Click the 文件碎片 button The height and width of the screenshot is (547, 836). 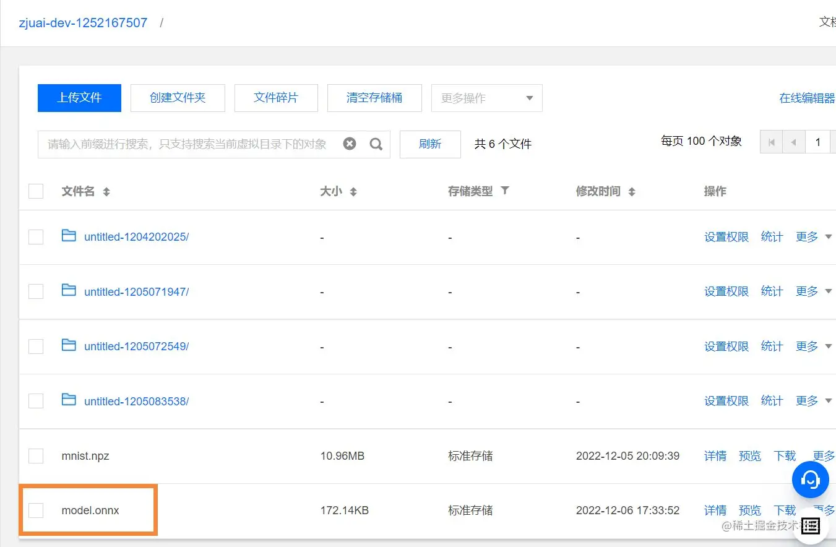coord(276,98)
